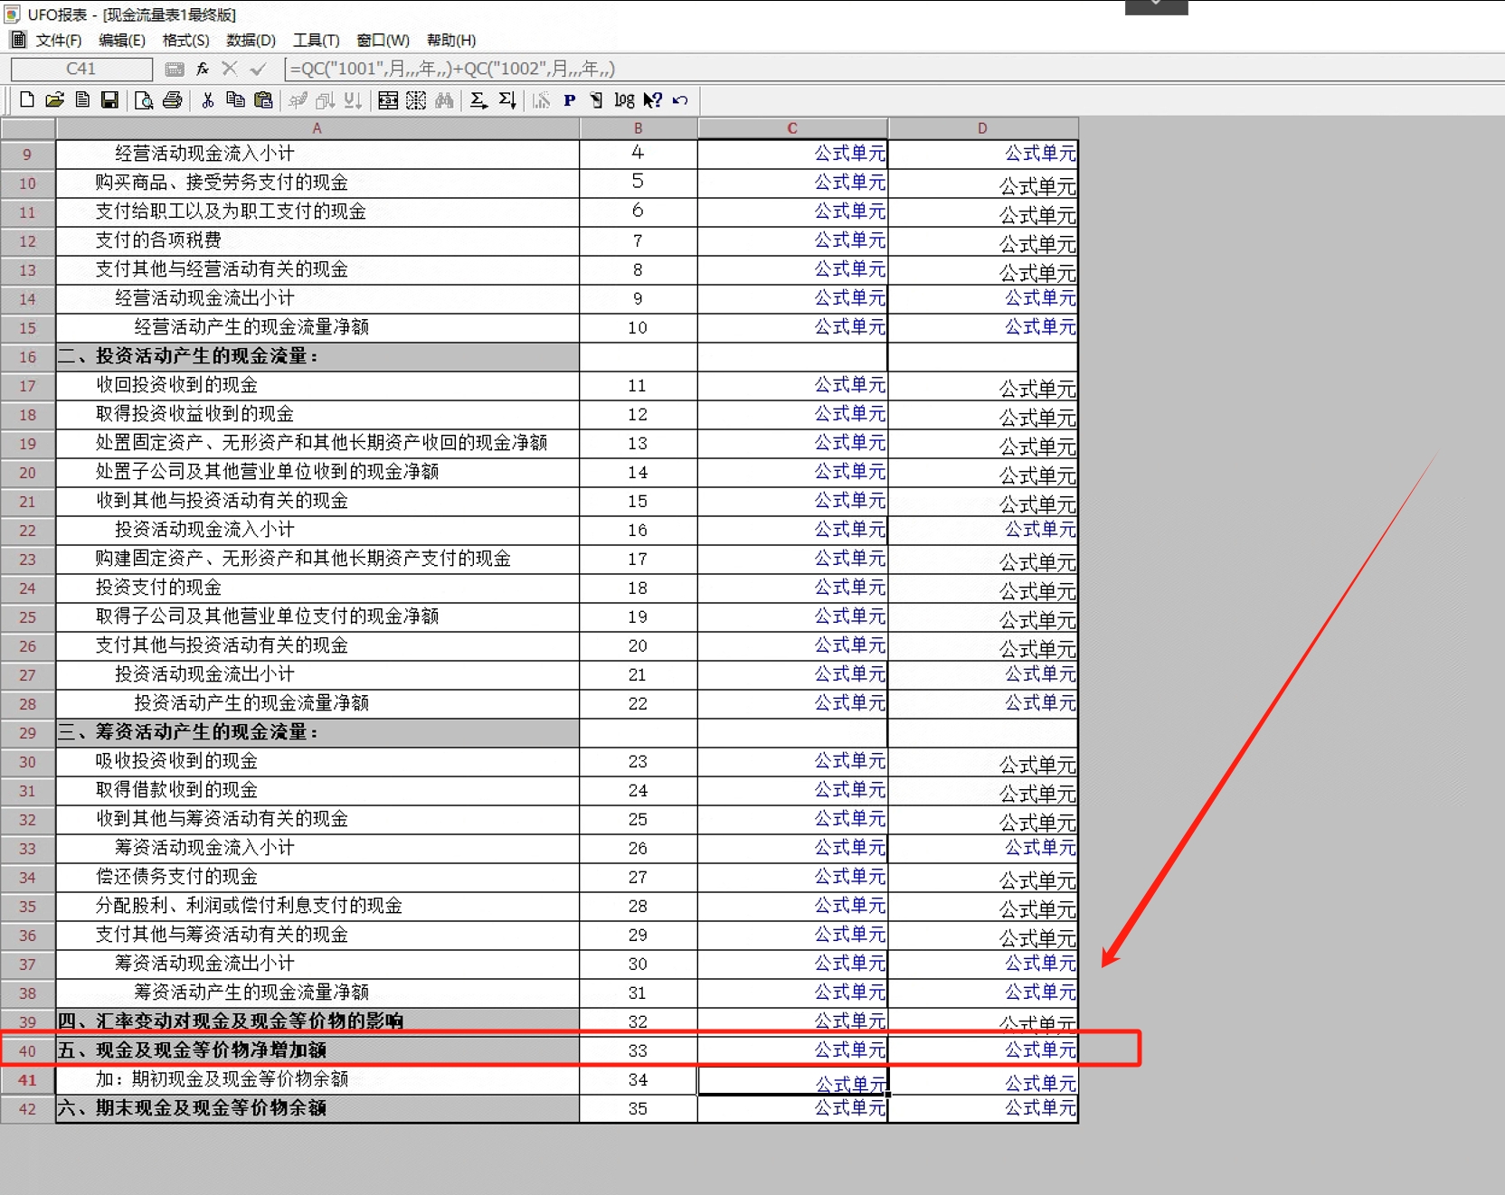Open the 格式(S) menu
The width and height of the screenshot is (1505, 1195).
[185, 40]
